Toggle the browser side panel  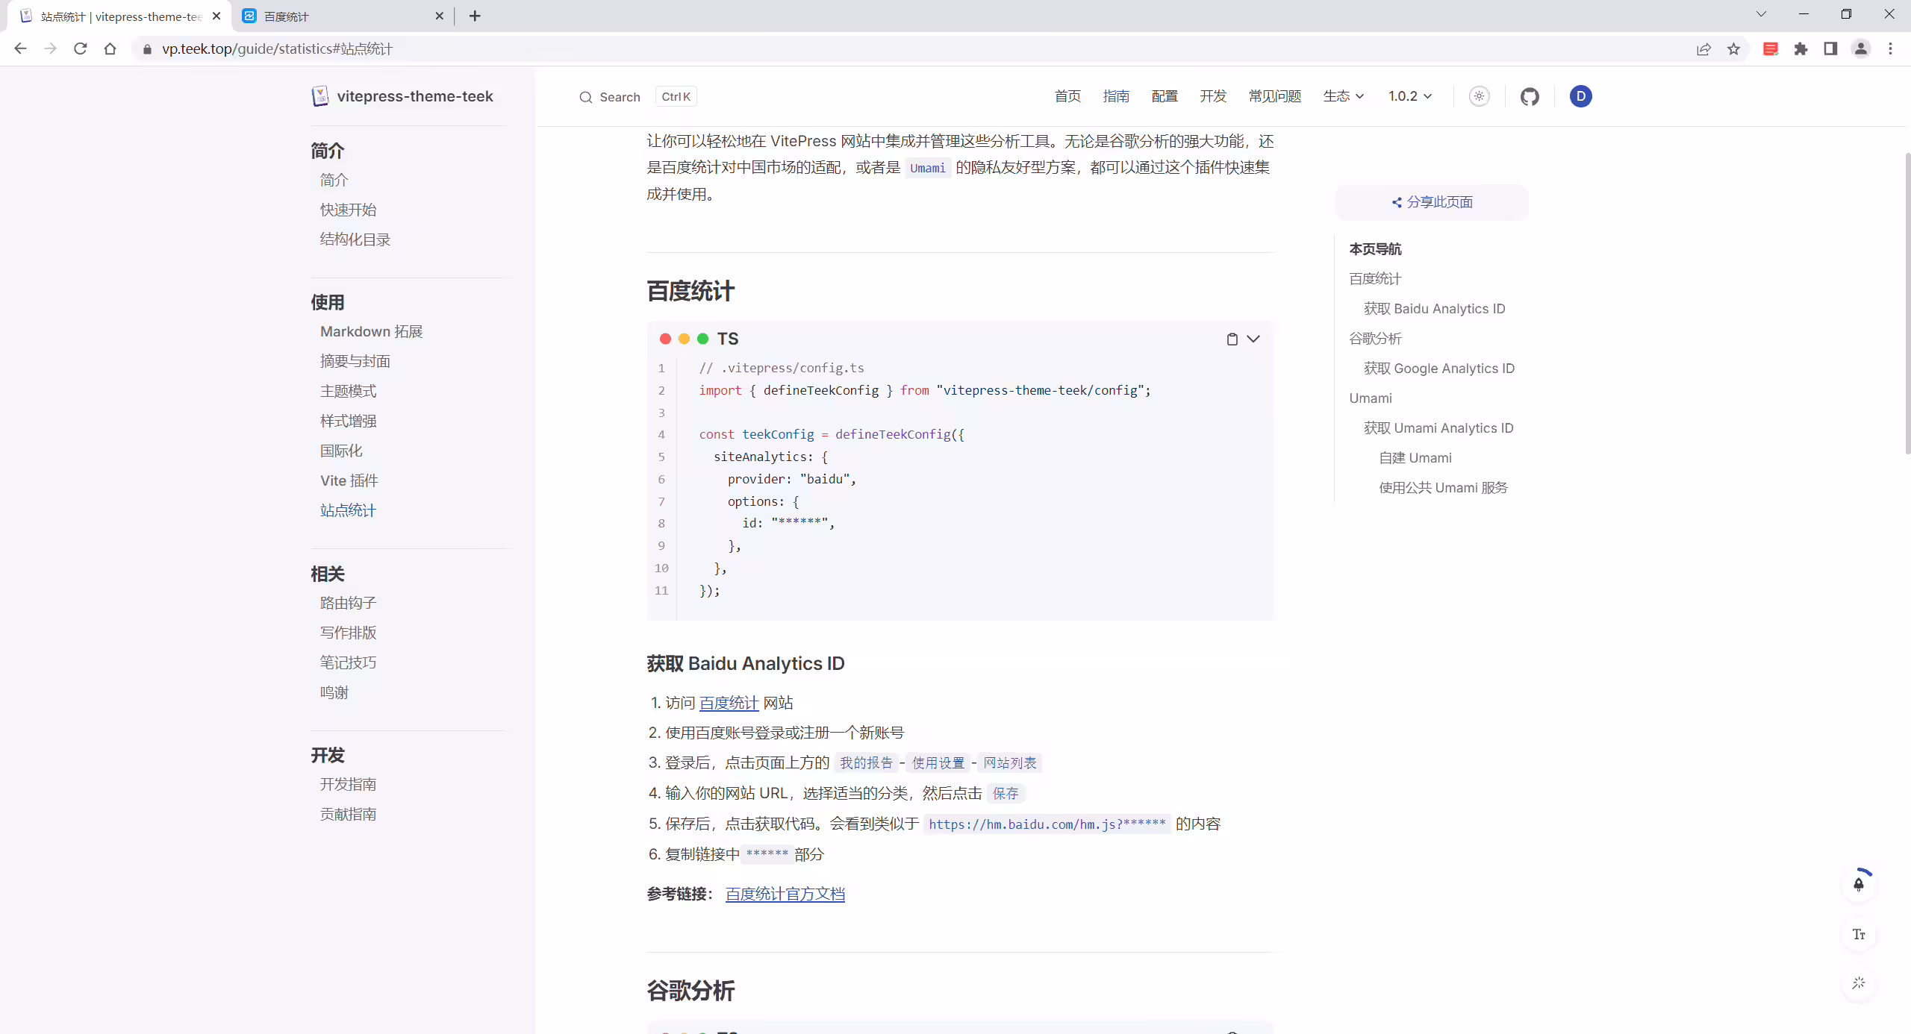1830,49
